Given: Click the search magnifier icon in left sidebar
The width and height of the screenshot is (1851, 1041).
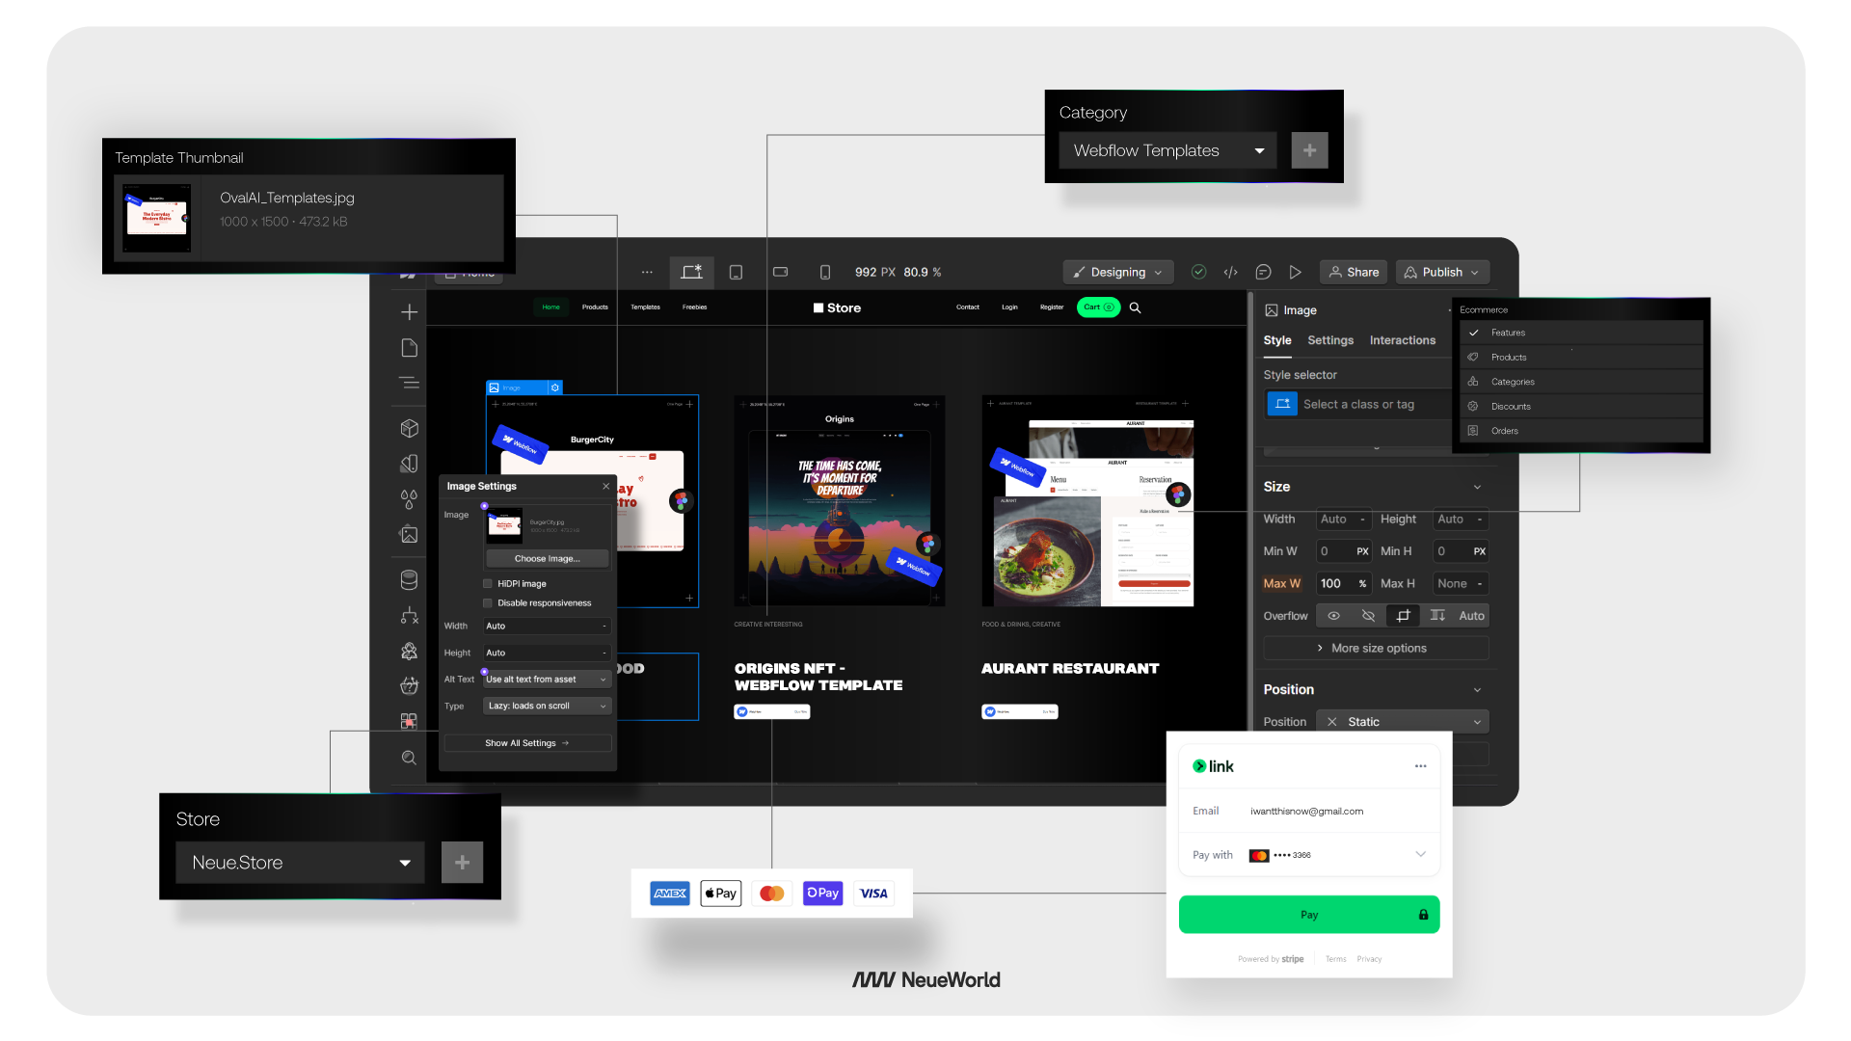Looking at the screenshot, I should coord(409,758).
